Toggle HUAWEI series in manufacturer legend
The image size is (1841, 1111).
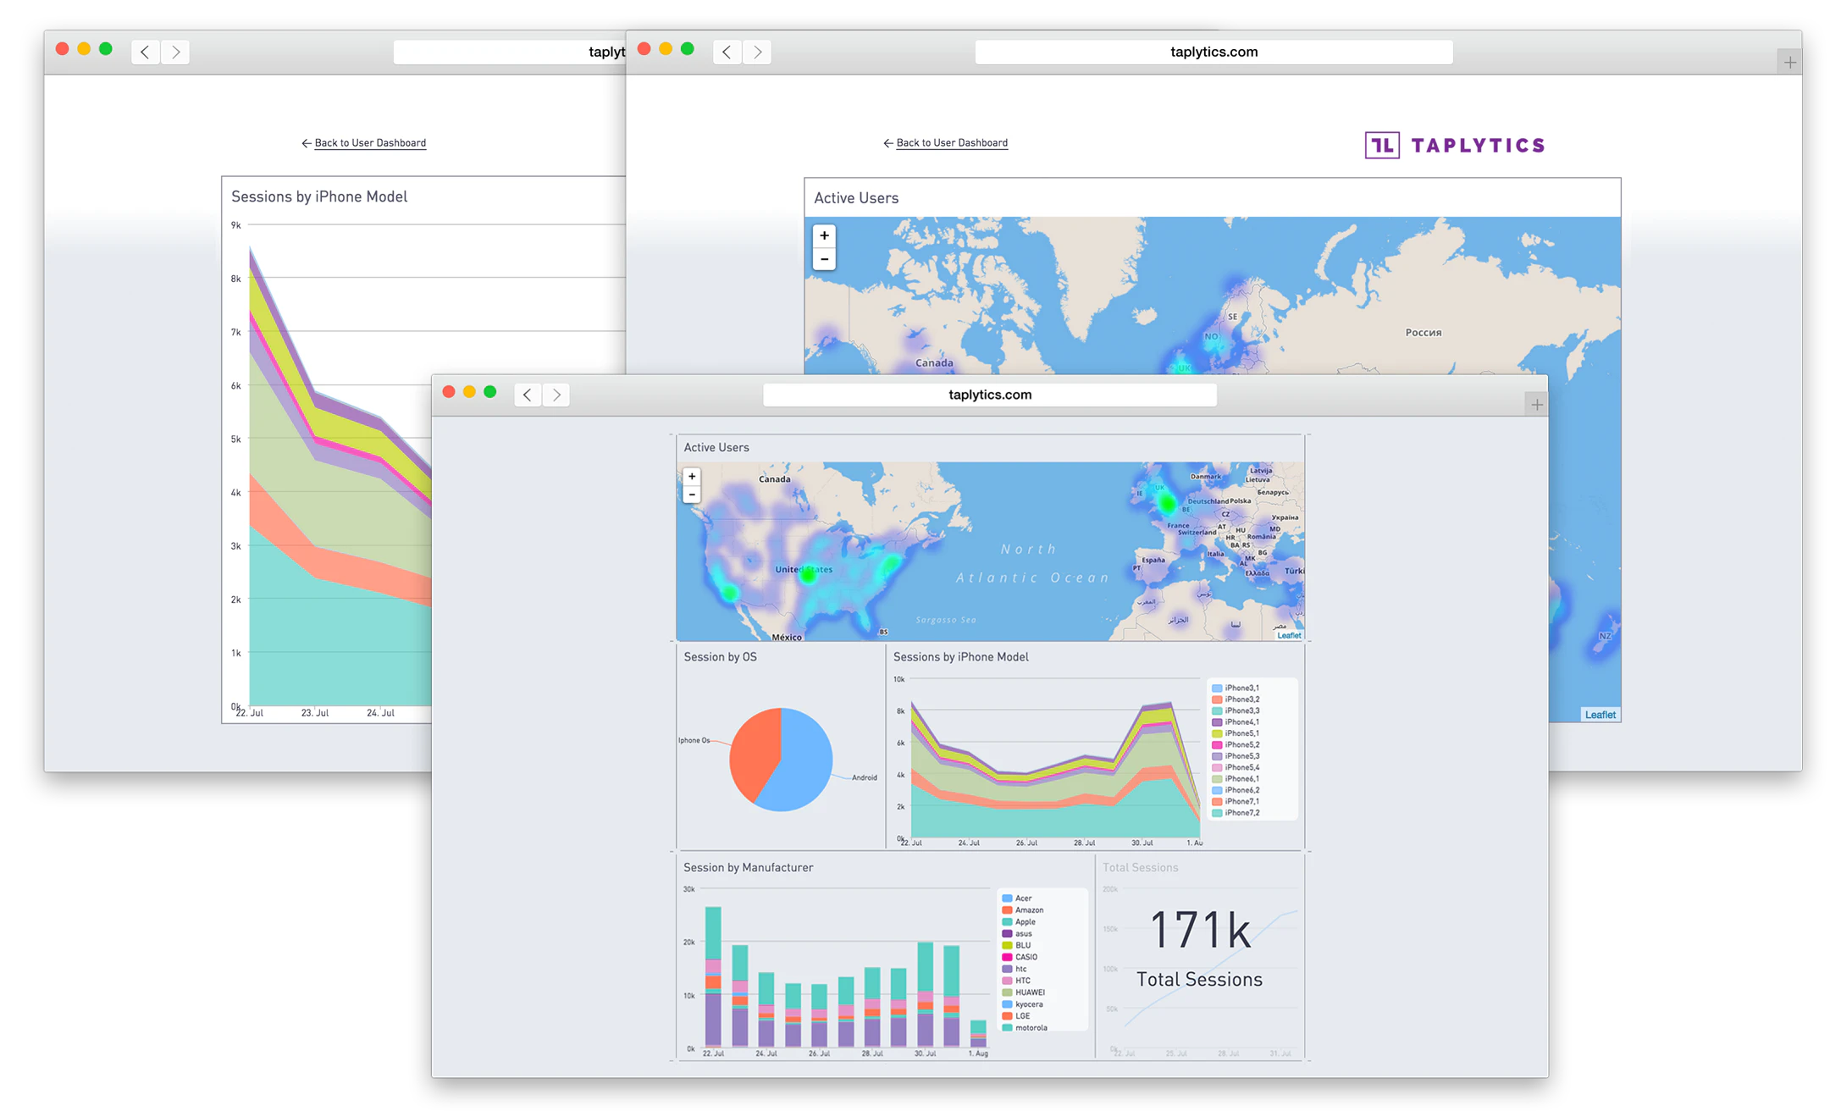pyautogui.click(x=1030, y=992)
